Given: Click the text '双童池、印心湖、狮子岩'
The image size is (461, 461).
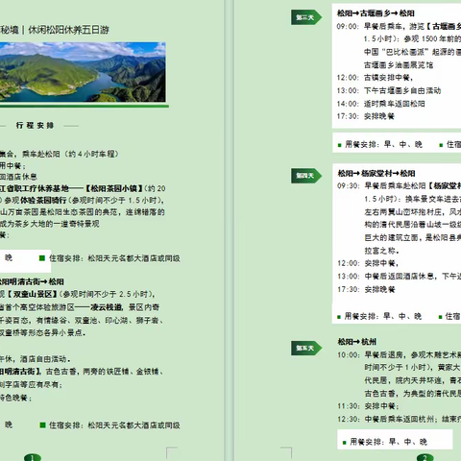Looking at the screenshot, I should click(116, 320).
